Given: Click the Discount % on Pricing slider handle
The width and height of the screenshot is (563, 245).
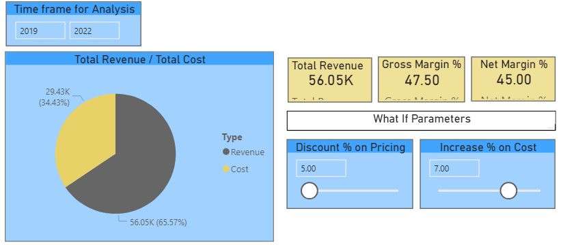Looking at the screenshot, I should 309,191.
